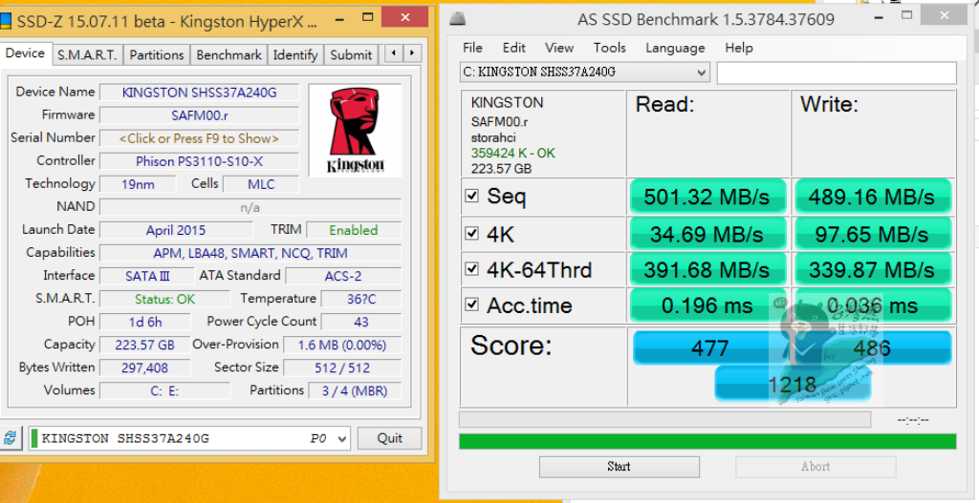Click the Bytes Written value 297,408

tap(145, 367)
